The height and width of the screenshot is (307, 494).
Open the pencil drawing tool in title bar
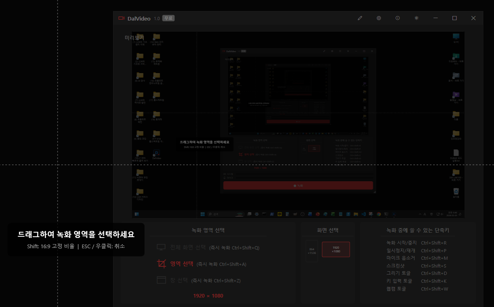tap(360, 18)
